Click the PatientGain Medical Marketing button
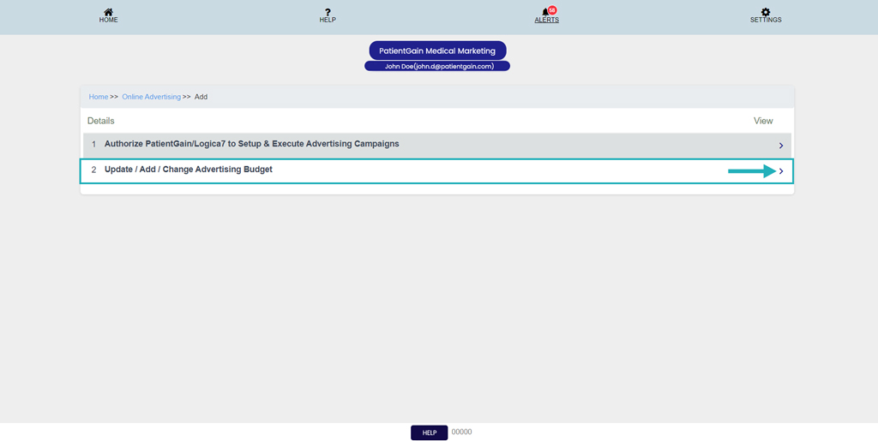Viewport: 878px width, 441px height. [x=437, y=51]
